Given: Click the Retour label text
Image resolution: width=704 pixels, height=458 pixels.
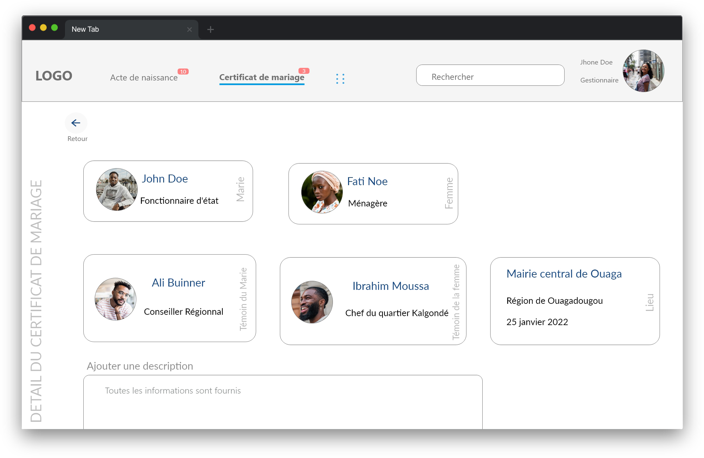Looking at the screenshot, I should [x=77, y=139].
